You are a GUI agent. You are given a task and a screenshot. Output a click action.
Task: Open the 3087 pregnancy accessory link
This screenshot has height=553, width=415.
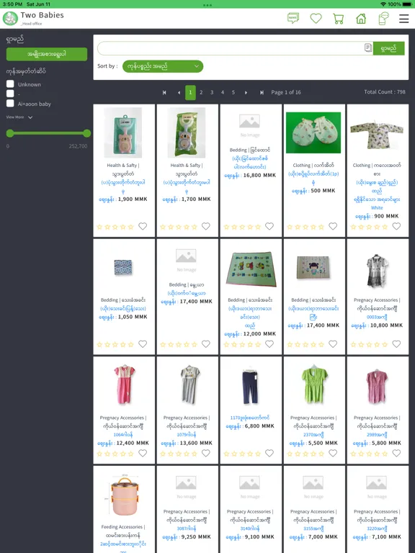[187, 529]
